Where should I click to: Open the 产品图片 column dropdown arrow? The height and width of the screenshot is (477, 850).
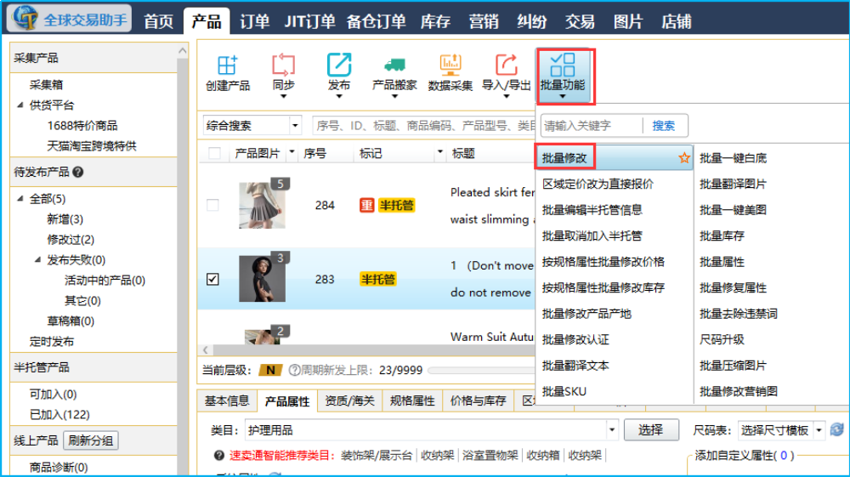292,152
